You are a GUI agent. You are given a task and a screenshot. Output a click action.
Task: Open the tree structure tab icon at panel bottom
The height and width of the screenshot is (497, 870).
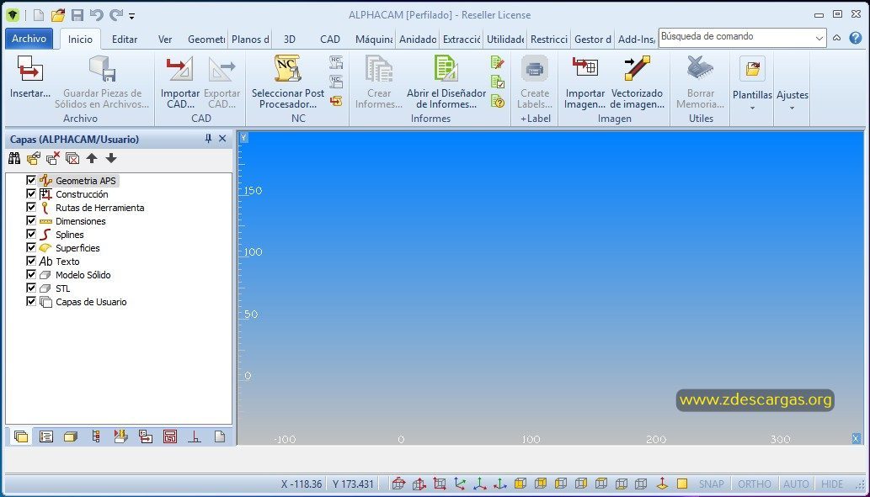(x=95, y=436)
